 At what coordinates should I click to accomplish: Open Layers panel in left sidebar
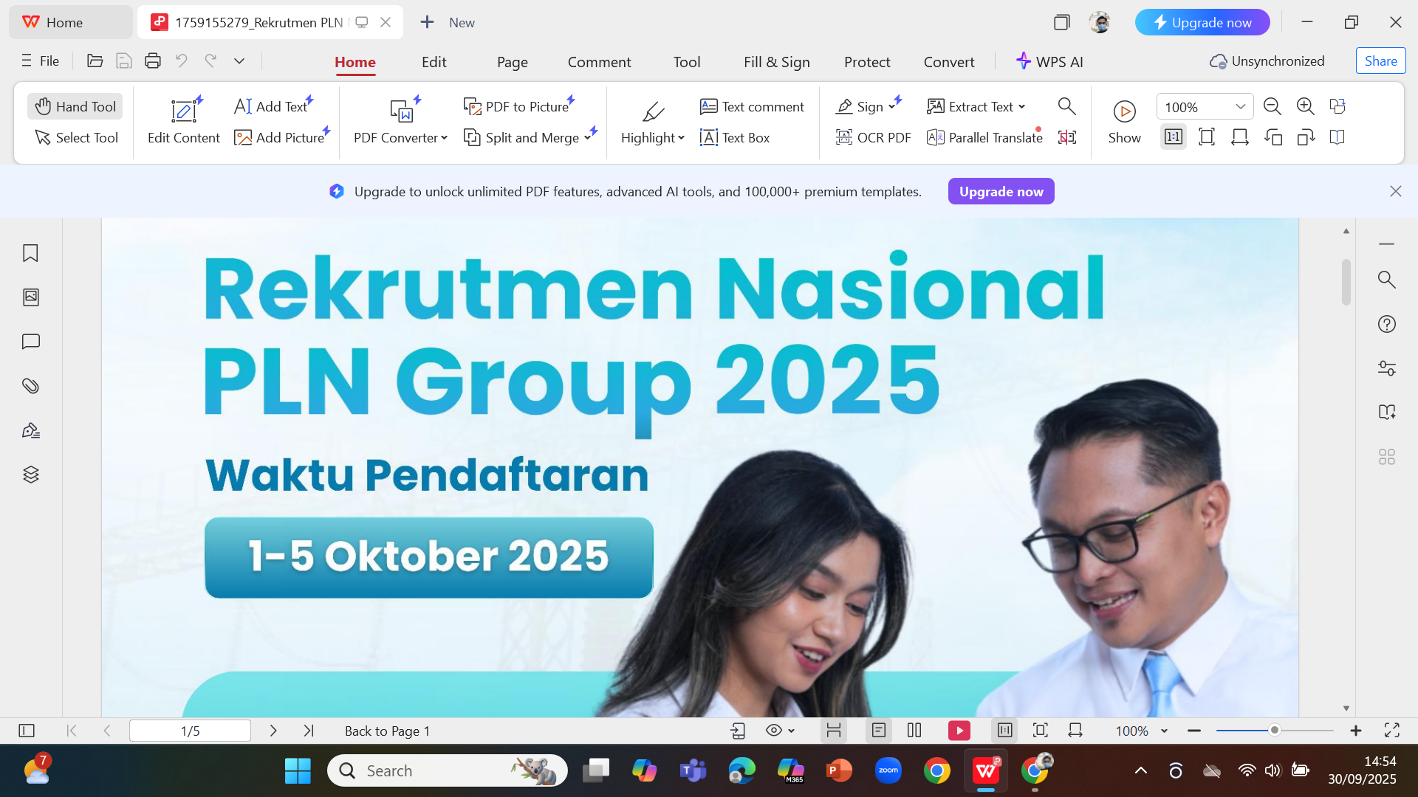30,475
